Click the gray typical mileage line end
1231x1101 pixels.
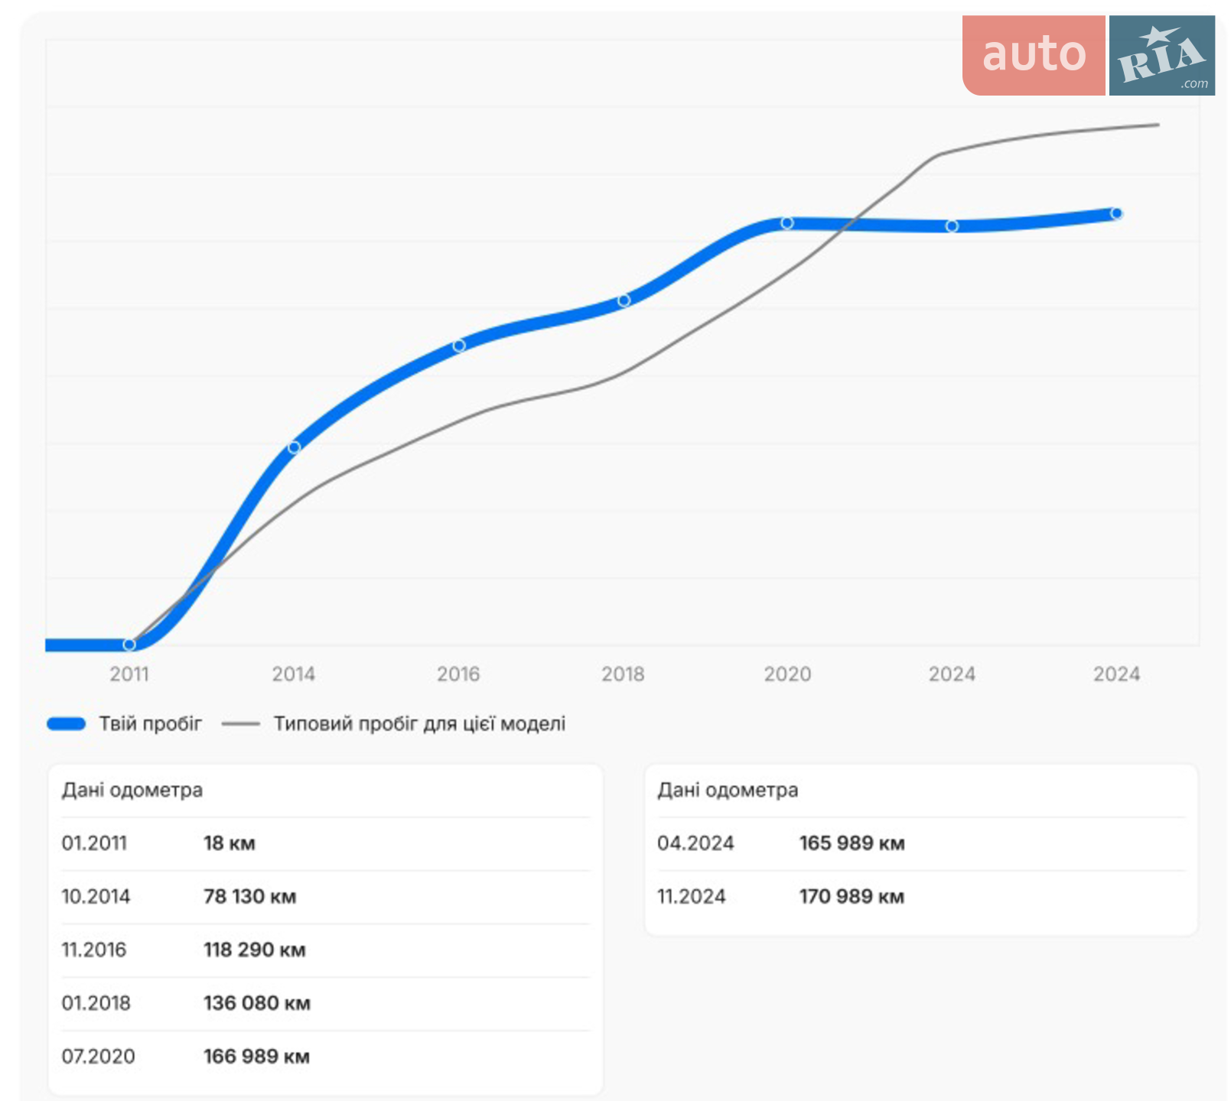coord(1158,125)
